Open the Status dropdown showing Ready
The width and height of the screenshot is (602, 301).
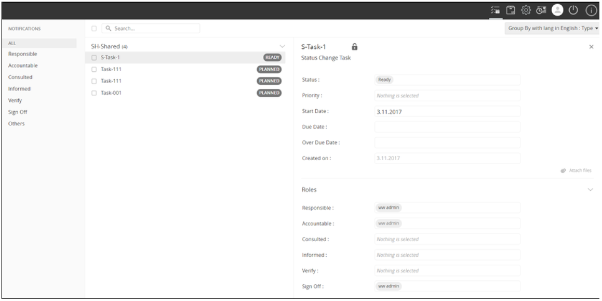point(447,80)
